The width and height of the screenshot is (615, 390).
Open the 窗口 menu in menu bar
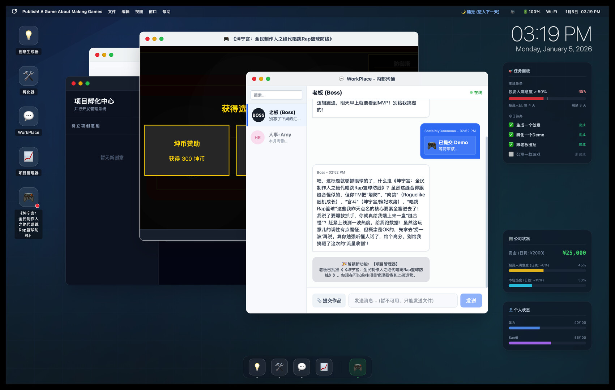(153, 12)
